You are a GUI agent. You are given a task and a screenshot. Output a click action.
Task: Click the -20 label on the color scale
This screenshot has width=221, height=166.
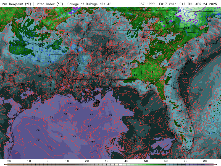pyautogui.click(x=8, y=161)
